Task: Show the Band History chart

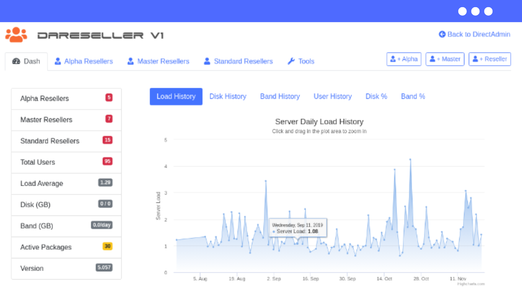Action: [x=280, y=96]
